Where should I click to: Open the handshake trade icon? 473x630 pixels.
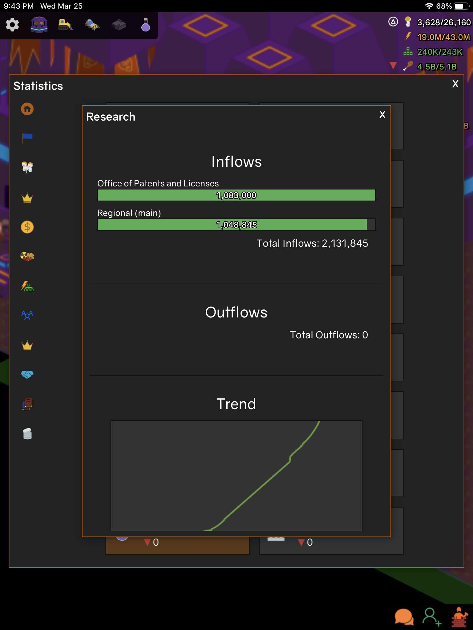click(27, 374)
